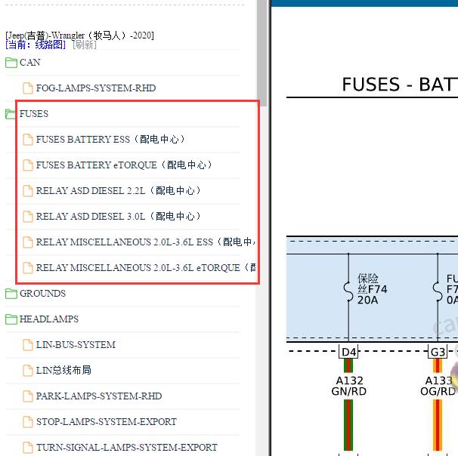
Task: Click the RELAY ASD DIESEL 3.0L document icon
Action: (28, 217)
